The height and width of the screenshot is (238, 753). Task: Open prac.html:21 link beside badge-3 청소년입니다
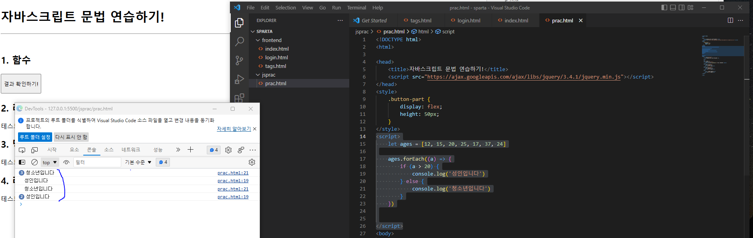(233, 173)
